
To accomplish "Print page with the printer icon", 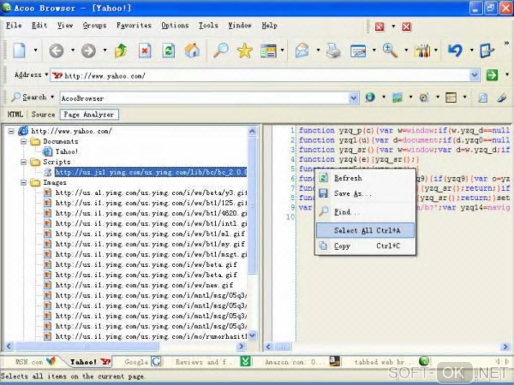I will pyautogui.click(x=334, y=51).
